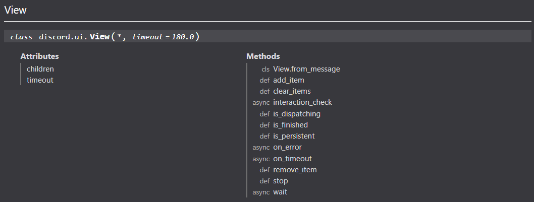
Task: Go to add_item method
Action: point(289,80)
